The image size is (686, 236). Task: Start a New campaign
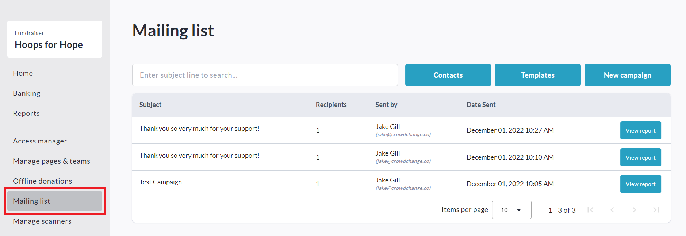click(627, 75)
